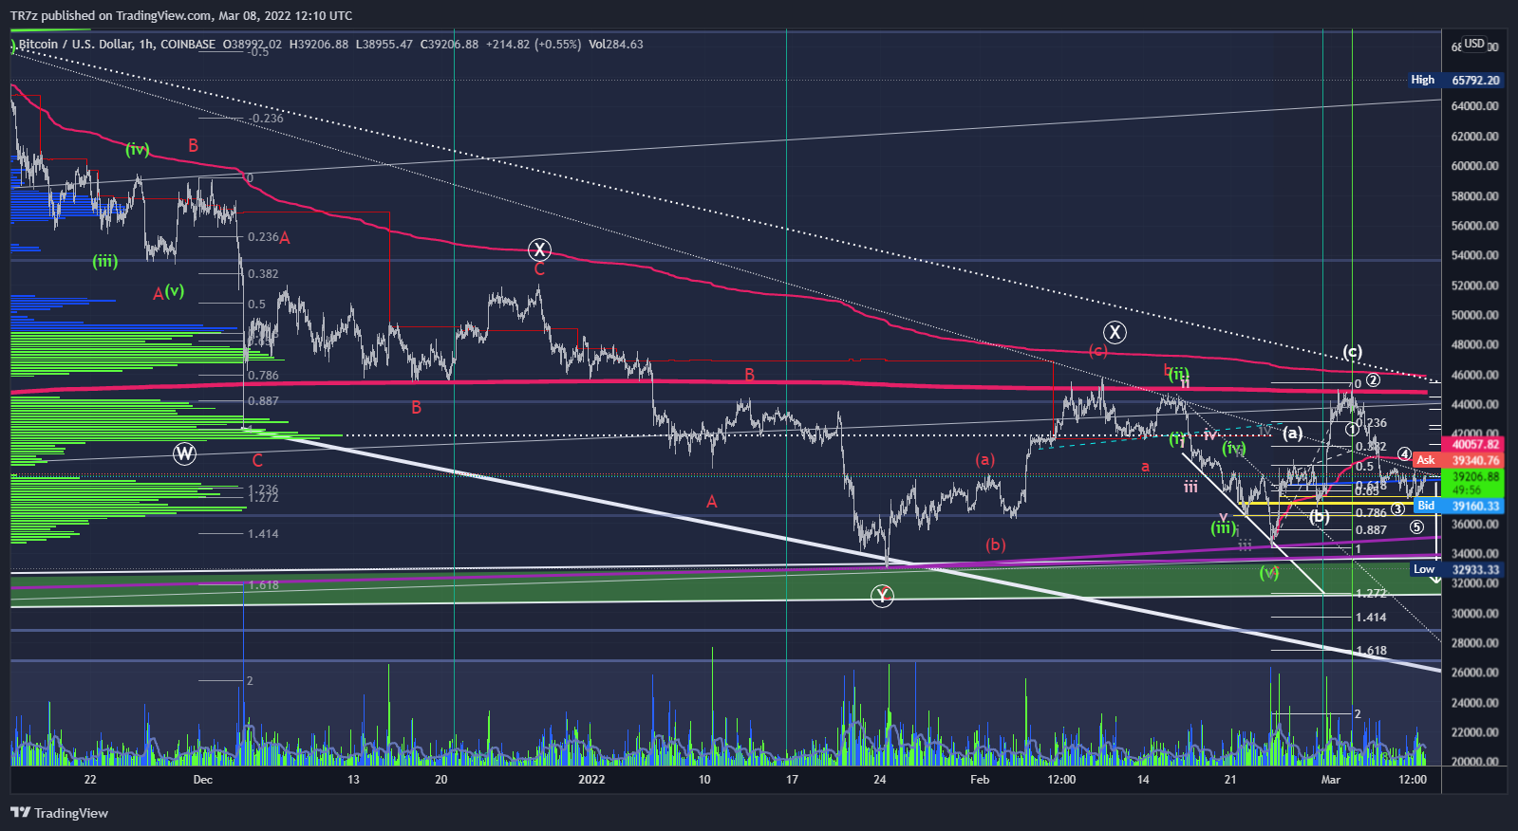This screenshot has height=831, width=1518.
Task: Click the open value O38992.02
Action: [x=253, y=45]
